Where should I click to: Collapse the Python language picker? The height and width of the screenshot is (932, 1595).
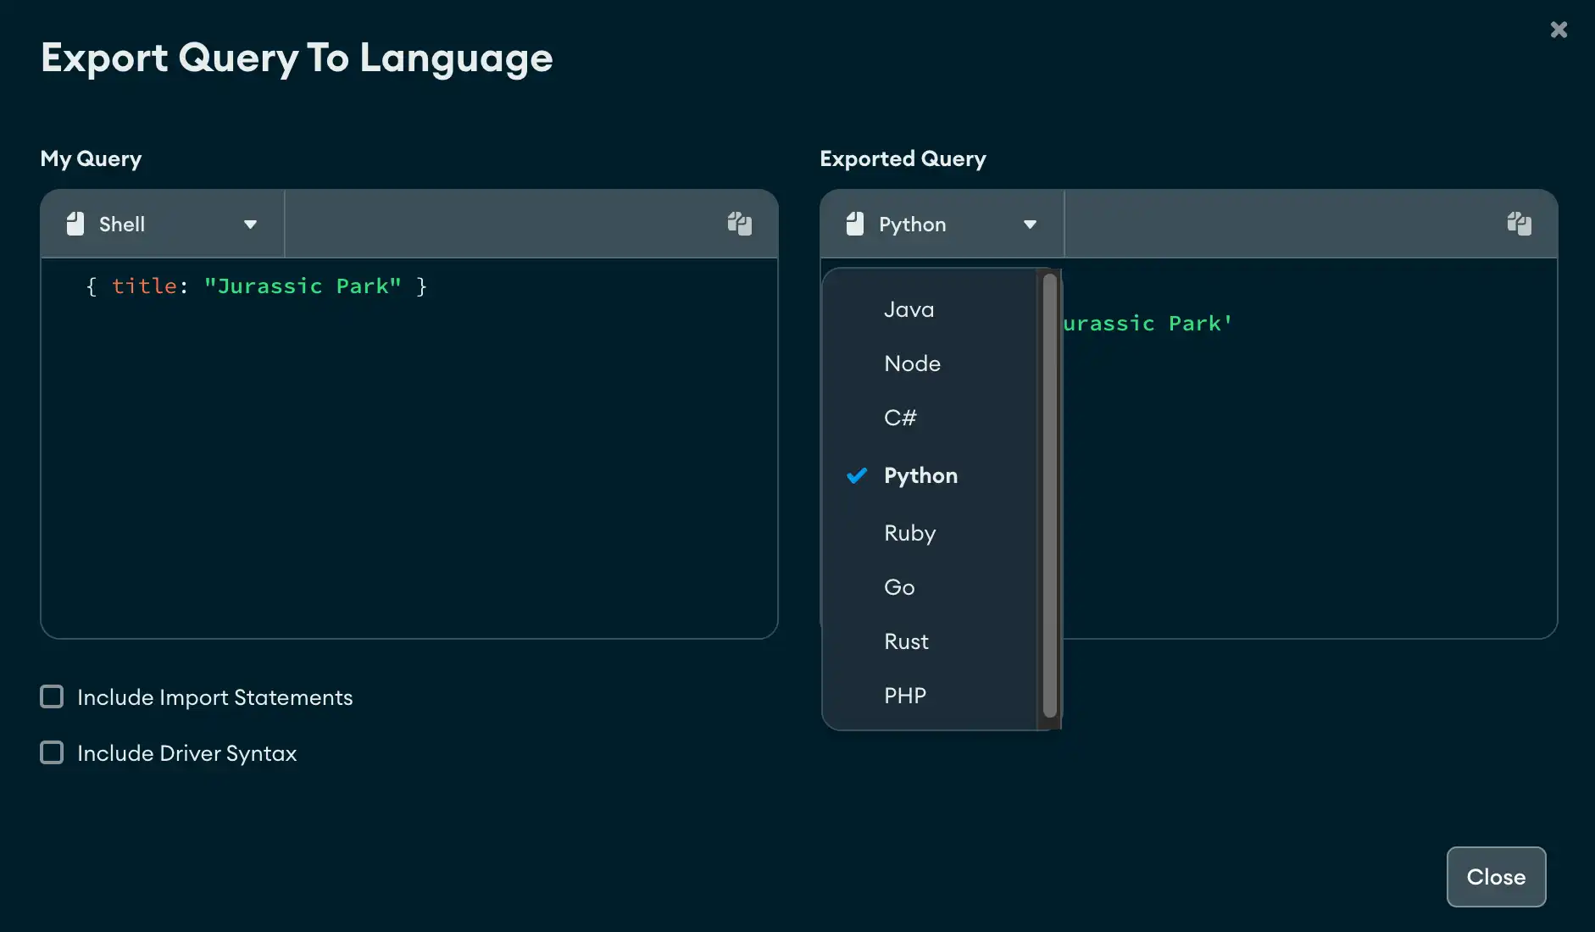click(x=1030, y=225)
